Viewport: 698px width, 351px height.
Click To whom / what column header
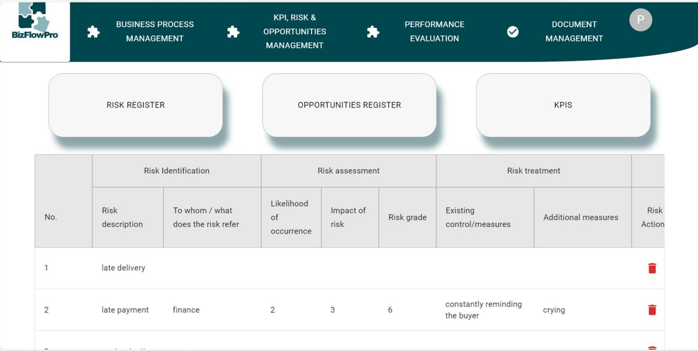[x=212, y=217]
